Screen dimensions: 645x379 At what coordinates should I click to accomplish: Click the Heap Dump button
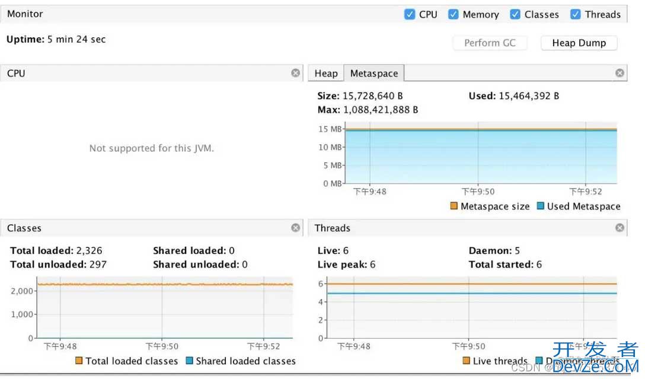point(579,43)
